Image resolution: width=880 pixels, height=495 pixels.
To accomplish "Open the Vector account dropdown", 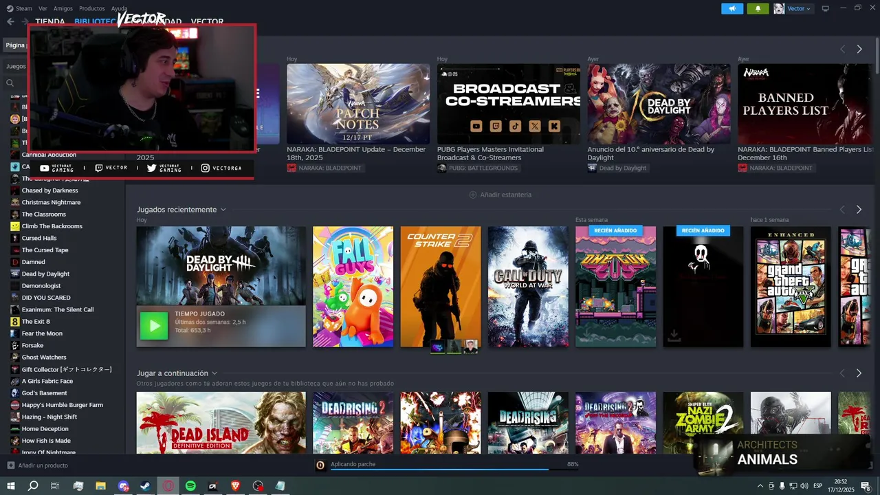I will click(799, 8).
